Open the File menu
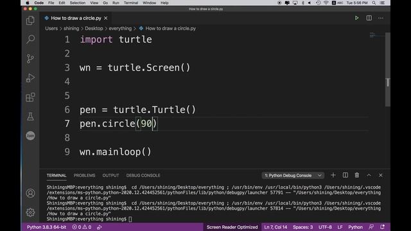 (x=51, y=3)
